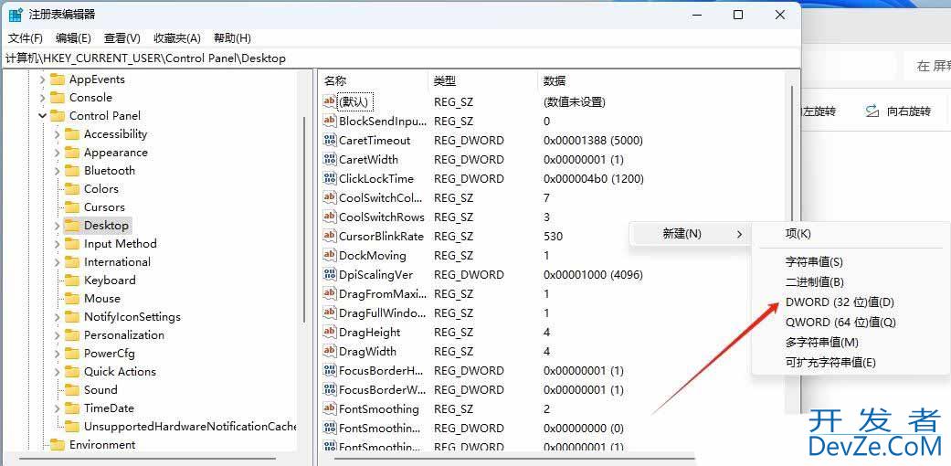
Task: Expand the International tree node
Action: (x=57, y=262)
